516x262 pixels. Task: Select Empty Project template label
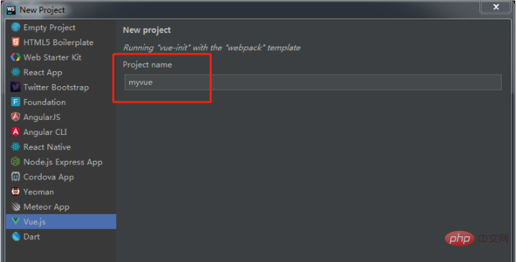50,28
